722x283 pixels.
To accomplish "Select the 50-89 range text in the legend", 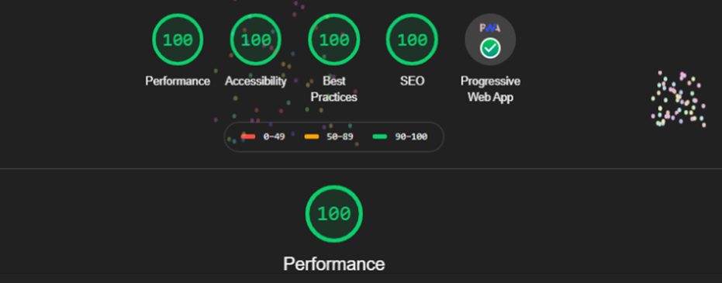I will (340, 136).
